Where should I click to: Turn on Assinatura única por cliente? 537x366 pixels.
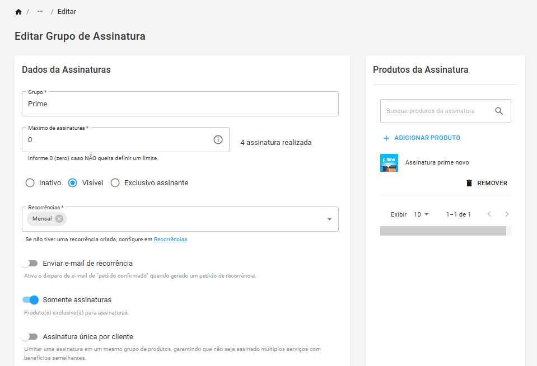point(30,336)
